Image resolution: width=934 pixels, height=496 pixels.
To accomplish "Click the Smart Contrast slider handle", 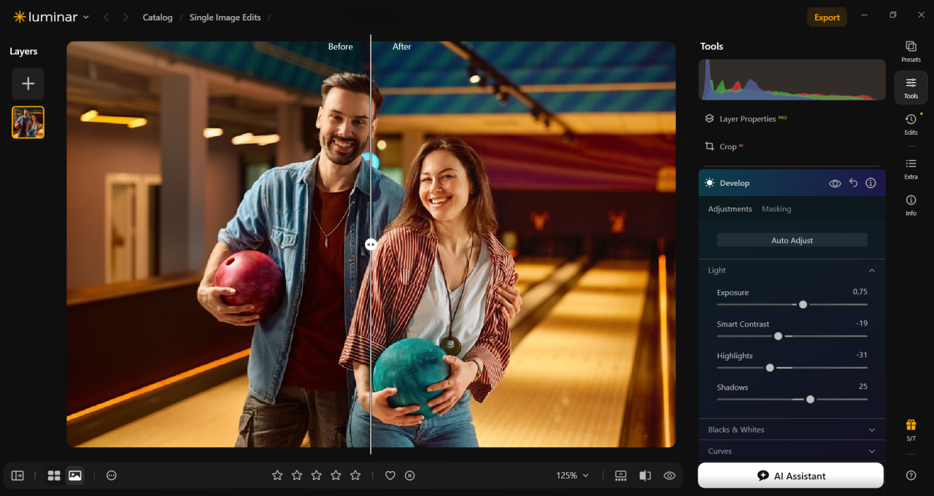I will 778,336.
